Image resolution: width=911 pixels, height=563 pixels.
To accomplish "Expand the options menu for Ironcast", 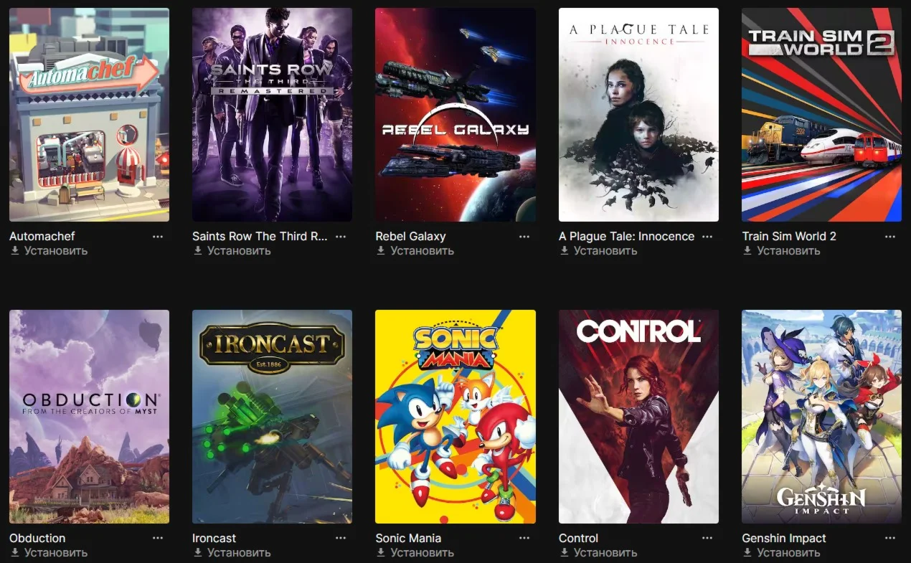I will pos(341,538).
